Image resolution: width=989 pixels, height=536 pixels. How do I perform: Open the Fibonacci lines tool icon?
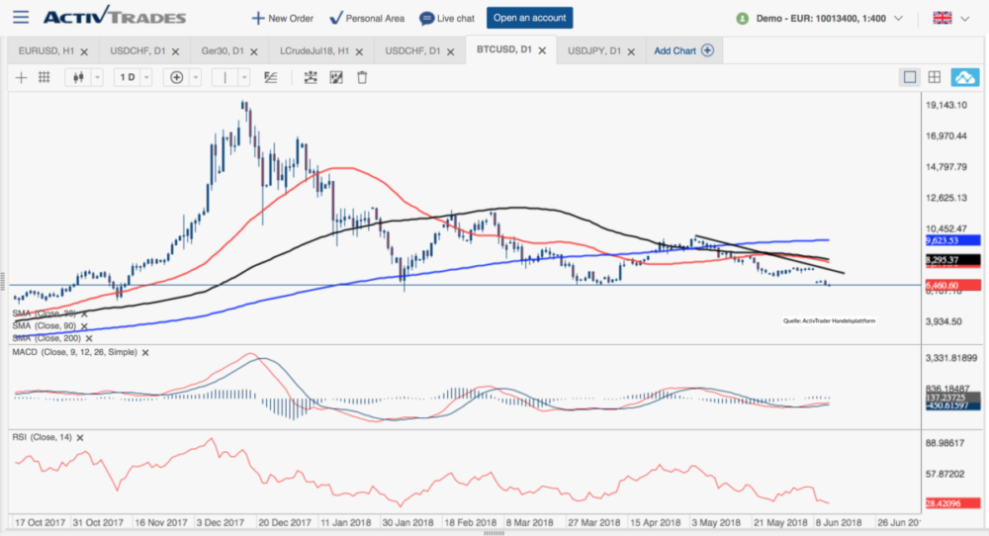(271, 77)
